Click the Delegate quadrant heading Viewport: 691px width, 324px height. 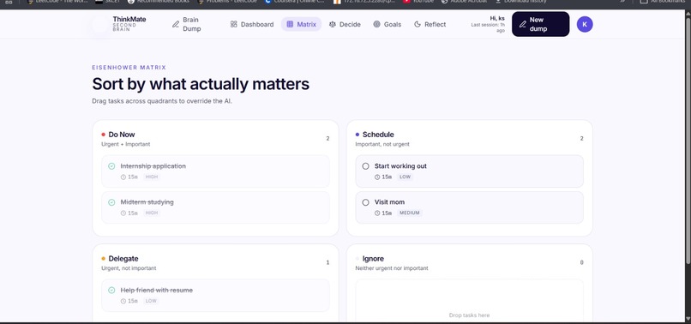[x=123, y=259]
